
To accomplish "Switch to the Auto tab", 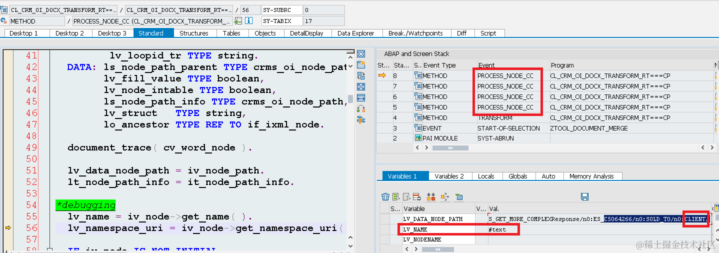I will pos(548,176).
